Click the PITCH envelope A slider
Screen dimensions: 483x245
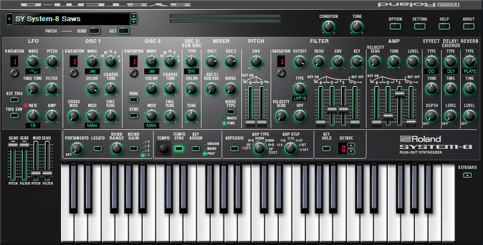250,123
